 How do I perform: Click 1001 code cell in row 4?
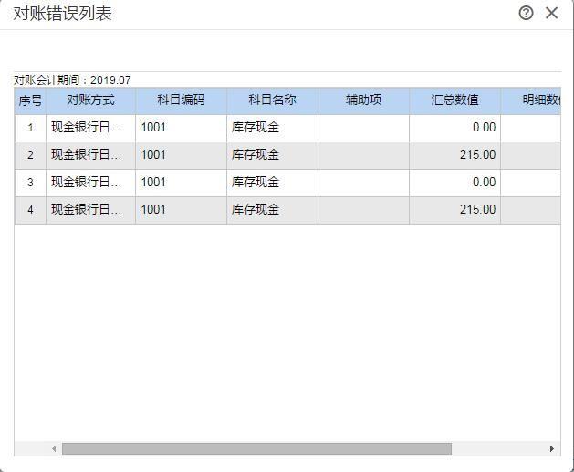(182, 210)
